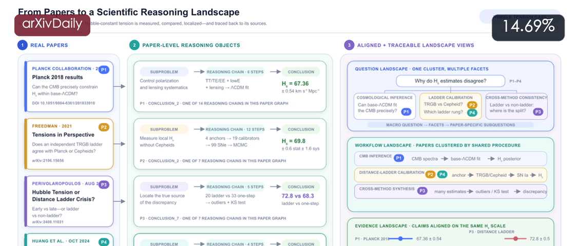Viewport: 579px width, 246px height.
Task: Click P3 badge in Cross-Method Consistency facet
Action: 538,111
